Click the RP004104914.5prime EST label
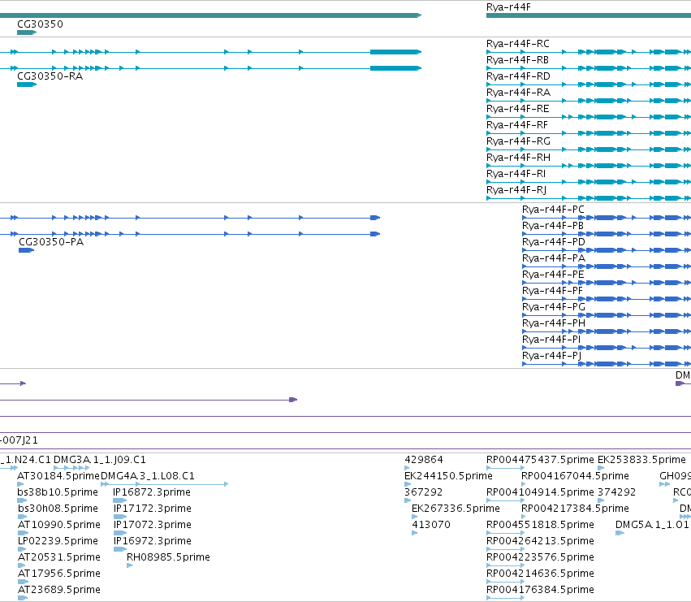 [540, 492]
